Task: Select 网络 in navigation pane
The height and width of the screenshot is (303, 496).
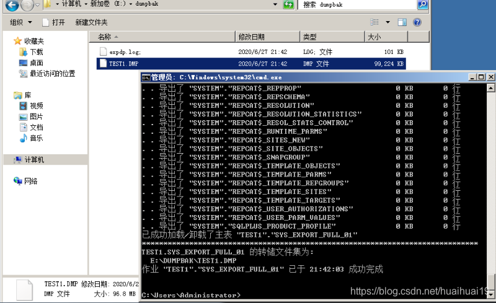Action: [25, 181]
